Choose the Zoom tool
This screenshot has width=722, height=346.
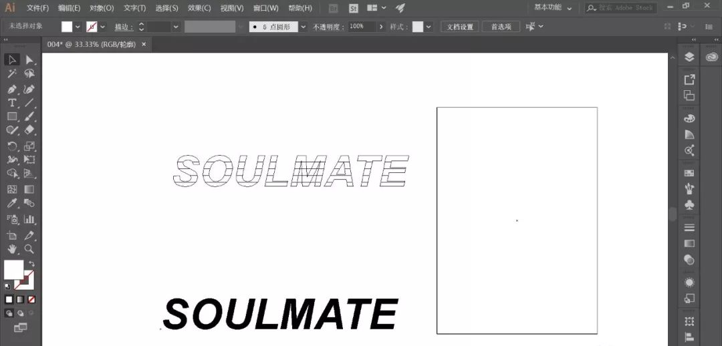[x=29, y=249]
